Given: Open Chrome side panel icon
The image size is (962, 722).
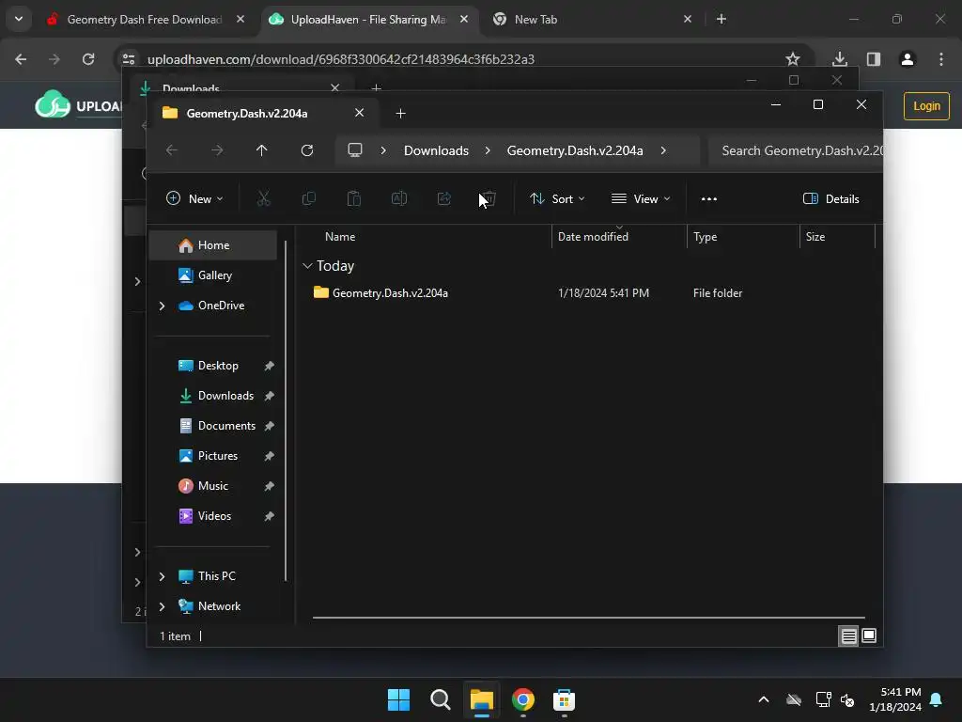Looking at the screenshot, I should [874, 59].
